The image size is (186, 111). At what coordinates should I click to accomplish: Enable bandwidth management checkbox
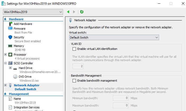[74, 81]
